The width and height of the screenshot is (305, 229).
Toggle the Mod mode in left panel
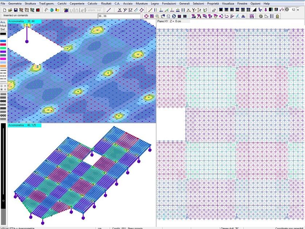coord(3,26)
